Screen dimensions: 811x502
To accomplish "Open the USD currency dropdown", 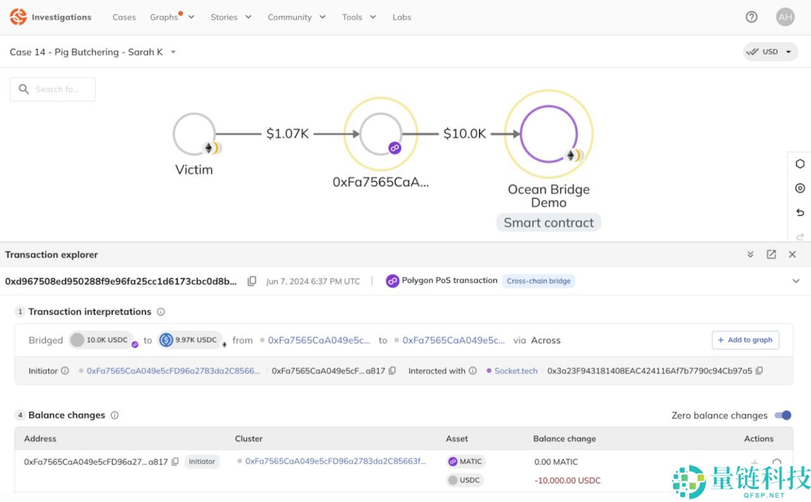I will click(770, 52).
